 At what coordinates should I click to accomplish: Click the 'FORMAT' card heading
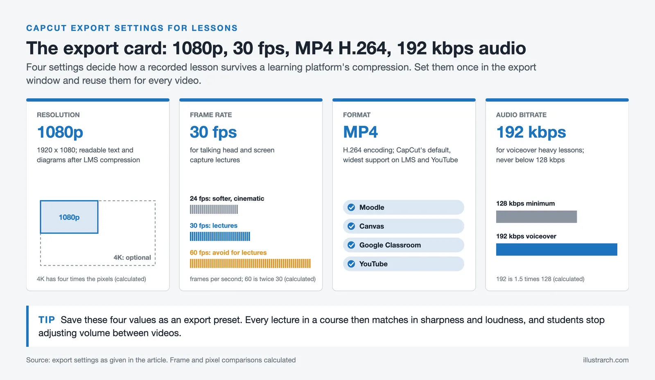tap(357, 115)
